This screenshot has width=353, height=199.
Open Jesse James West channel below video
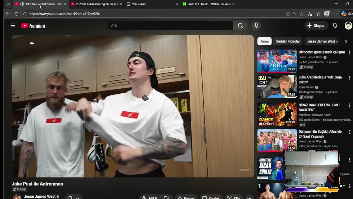pos(40,197)
